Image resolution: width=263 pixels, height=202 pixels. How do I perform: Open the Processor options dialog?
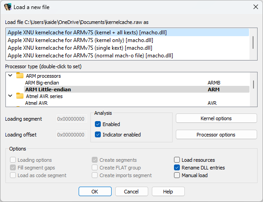216,135
